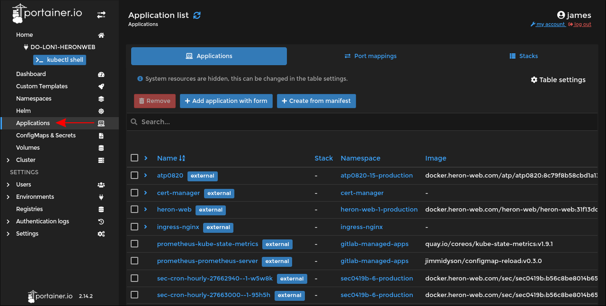Click the Home house icon

pos(101,35)
